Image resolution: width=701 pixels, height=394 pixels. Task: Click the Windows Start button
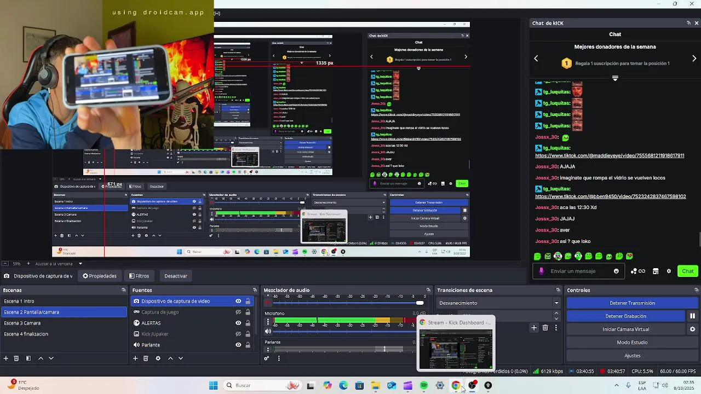pyautogui.click(x=213, y=385)
